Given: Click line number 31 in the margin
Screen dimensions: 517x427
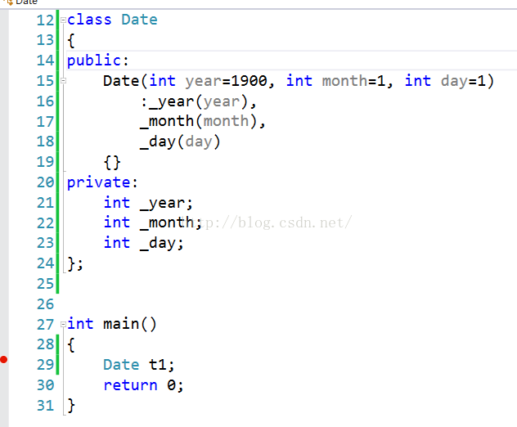Looking at the screenshot, I should click(x=45, y=406).
